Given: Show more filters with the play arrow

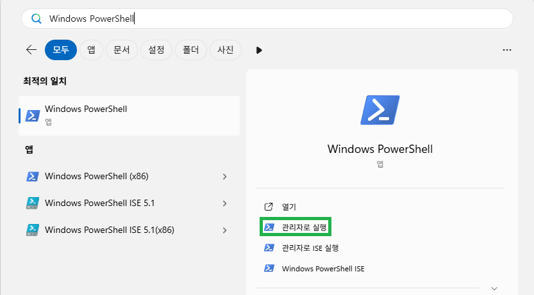Looking at the screenshot, I should pos(259,51).
